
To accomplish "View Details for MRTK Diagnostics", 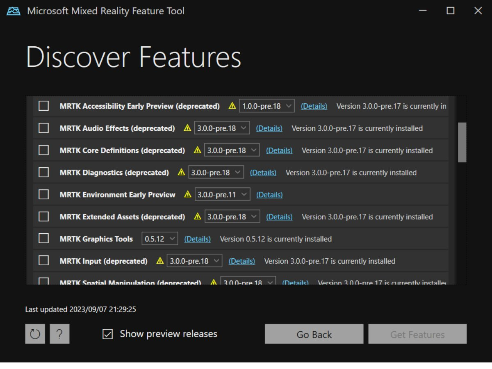I will (263, 173).
